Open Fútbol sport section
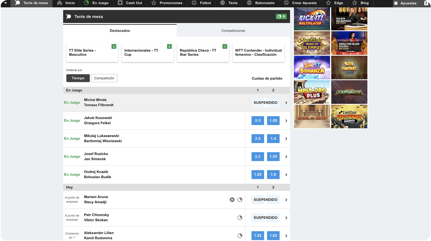 [x=201, y=3]
